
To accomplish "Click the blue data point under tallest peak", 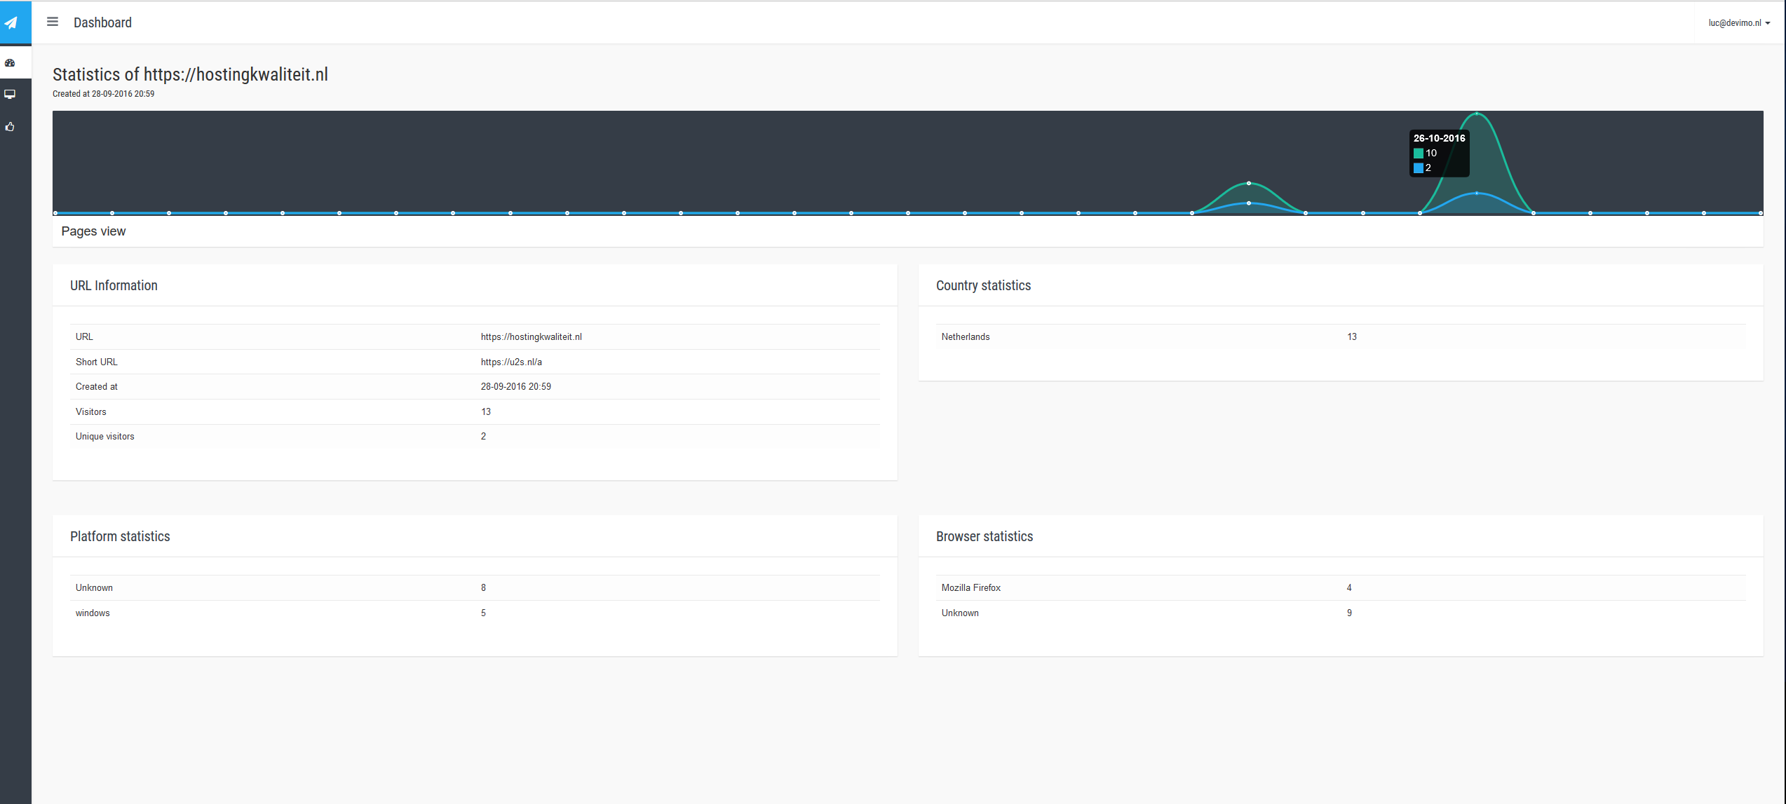I will [x=1477, y=193].
